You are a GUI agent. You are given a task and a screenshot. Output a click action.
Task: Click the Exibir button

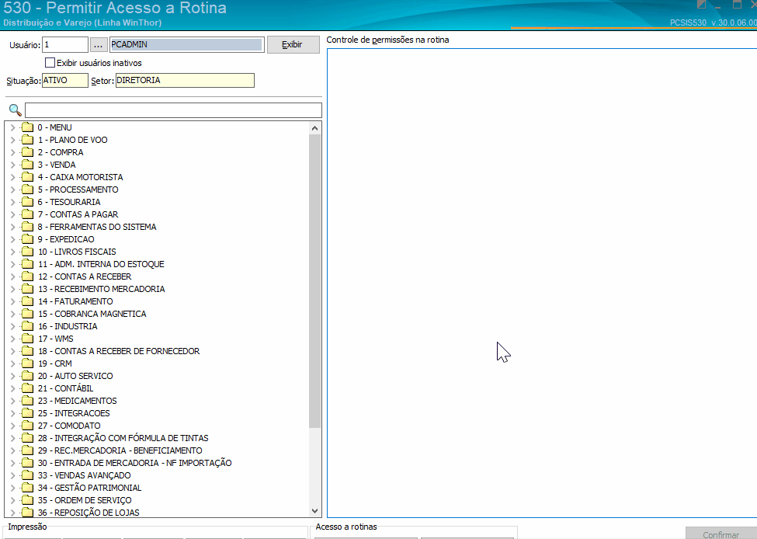click(293, 44)
